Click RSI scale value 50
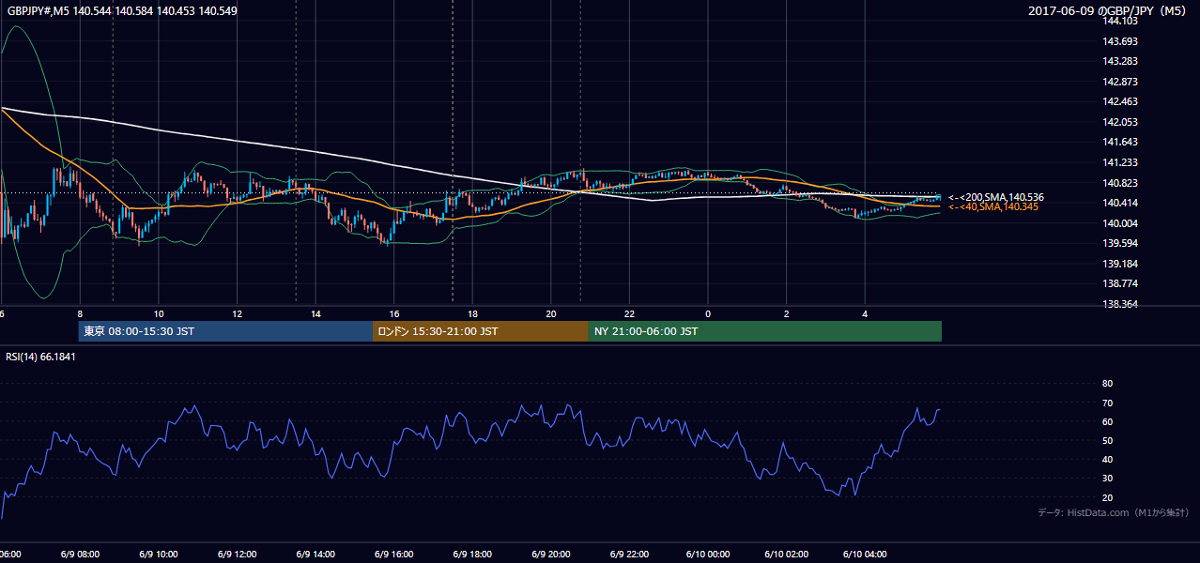Screen dimensions: 1200x563 (x=1107, y=440)
